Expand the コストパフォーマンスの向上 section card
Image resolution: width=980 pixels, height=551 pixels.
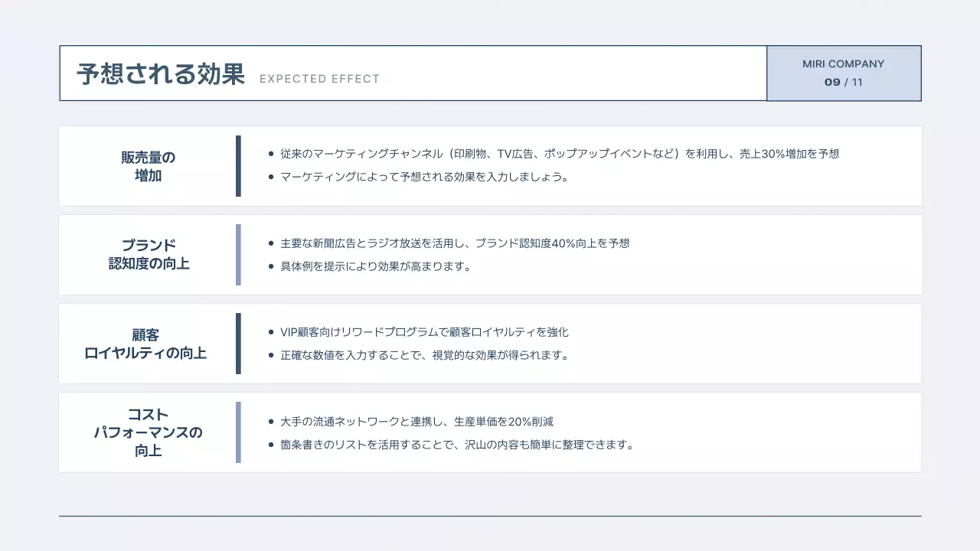click(x=490, y=431)
